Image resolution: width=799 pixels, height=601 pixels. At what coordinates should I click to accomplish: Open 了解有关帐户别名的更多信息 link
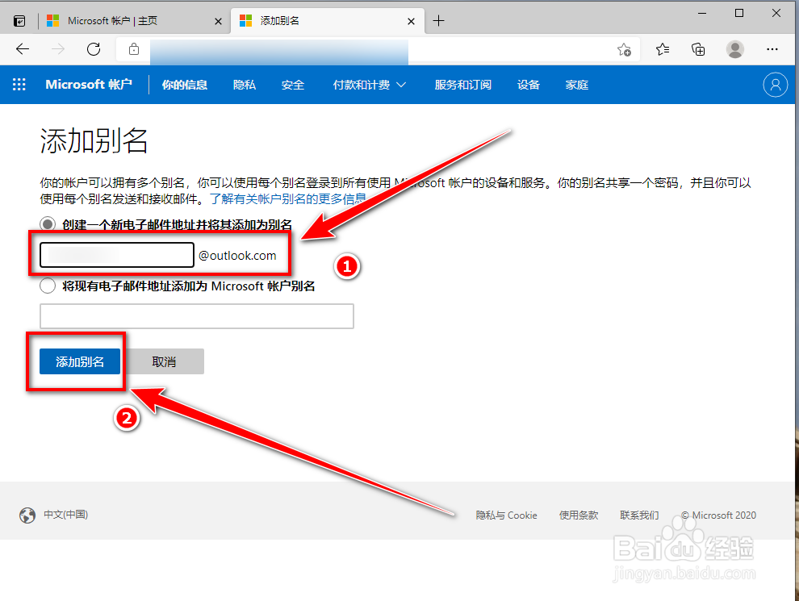pyautogui.click(x=288, y=198)
